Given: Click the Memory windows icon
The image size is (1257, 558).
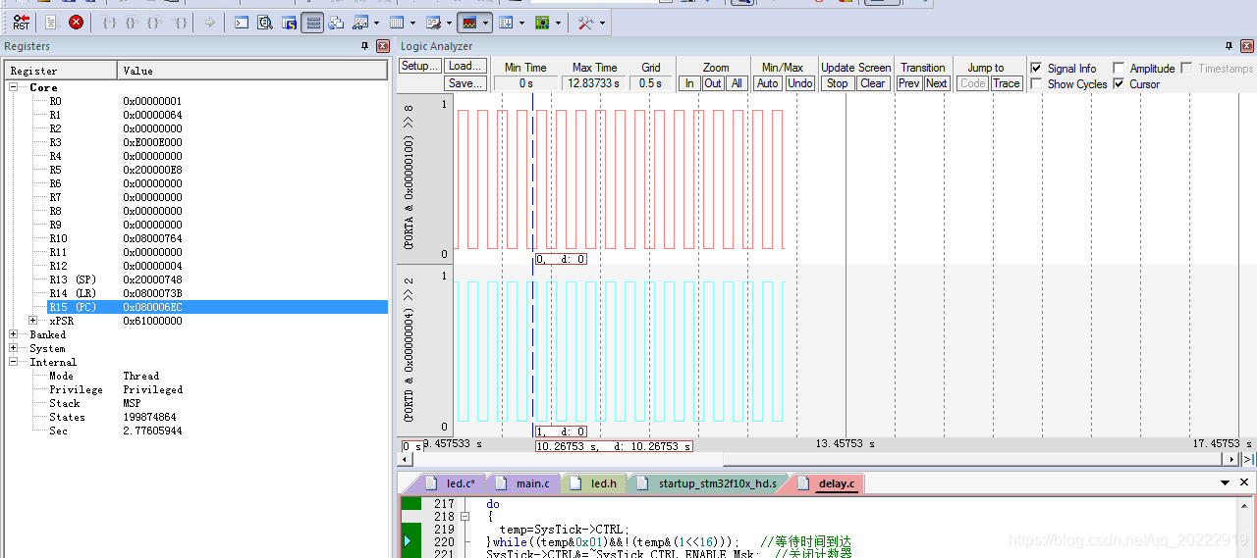Looking at the screenshot, I should pos(397,23).
